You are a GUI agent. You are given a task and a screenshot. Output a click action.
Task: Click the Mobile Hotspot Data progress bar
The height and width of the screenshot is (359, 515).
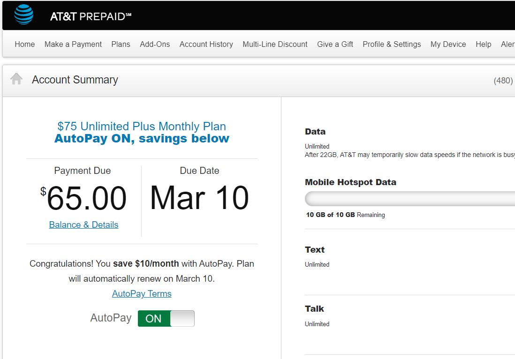pos(409,199)
